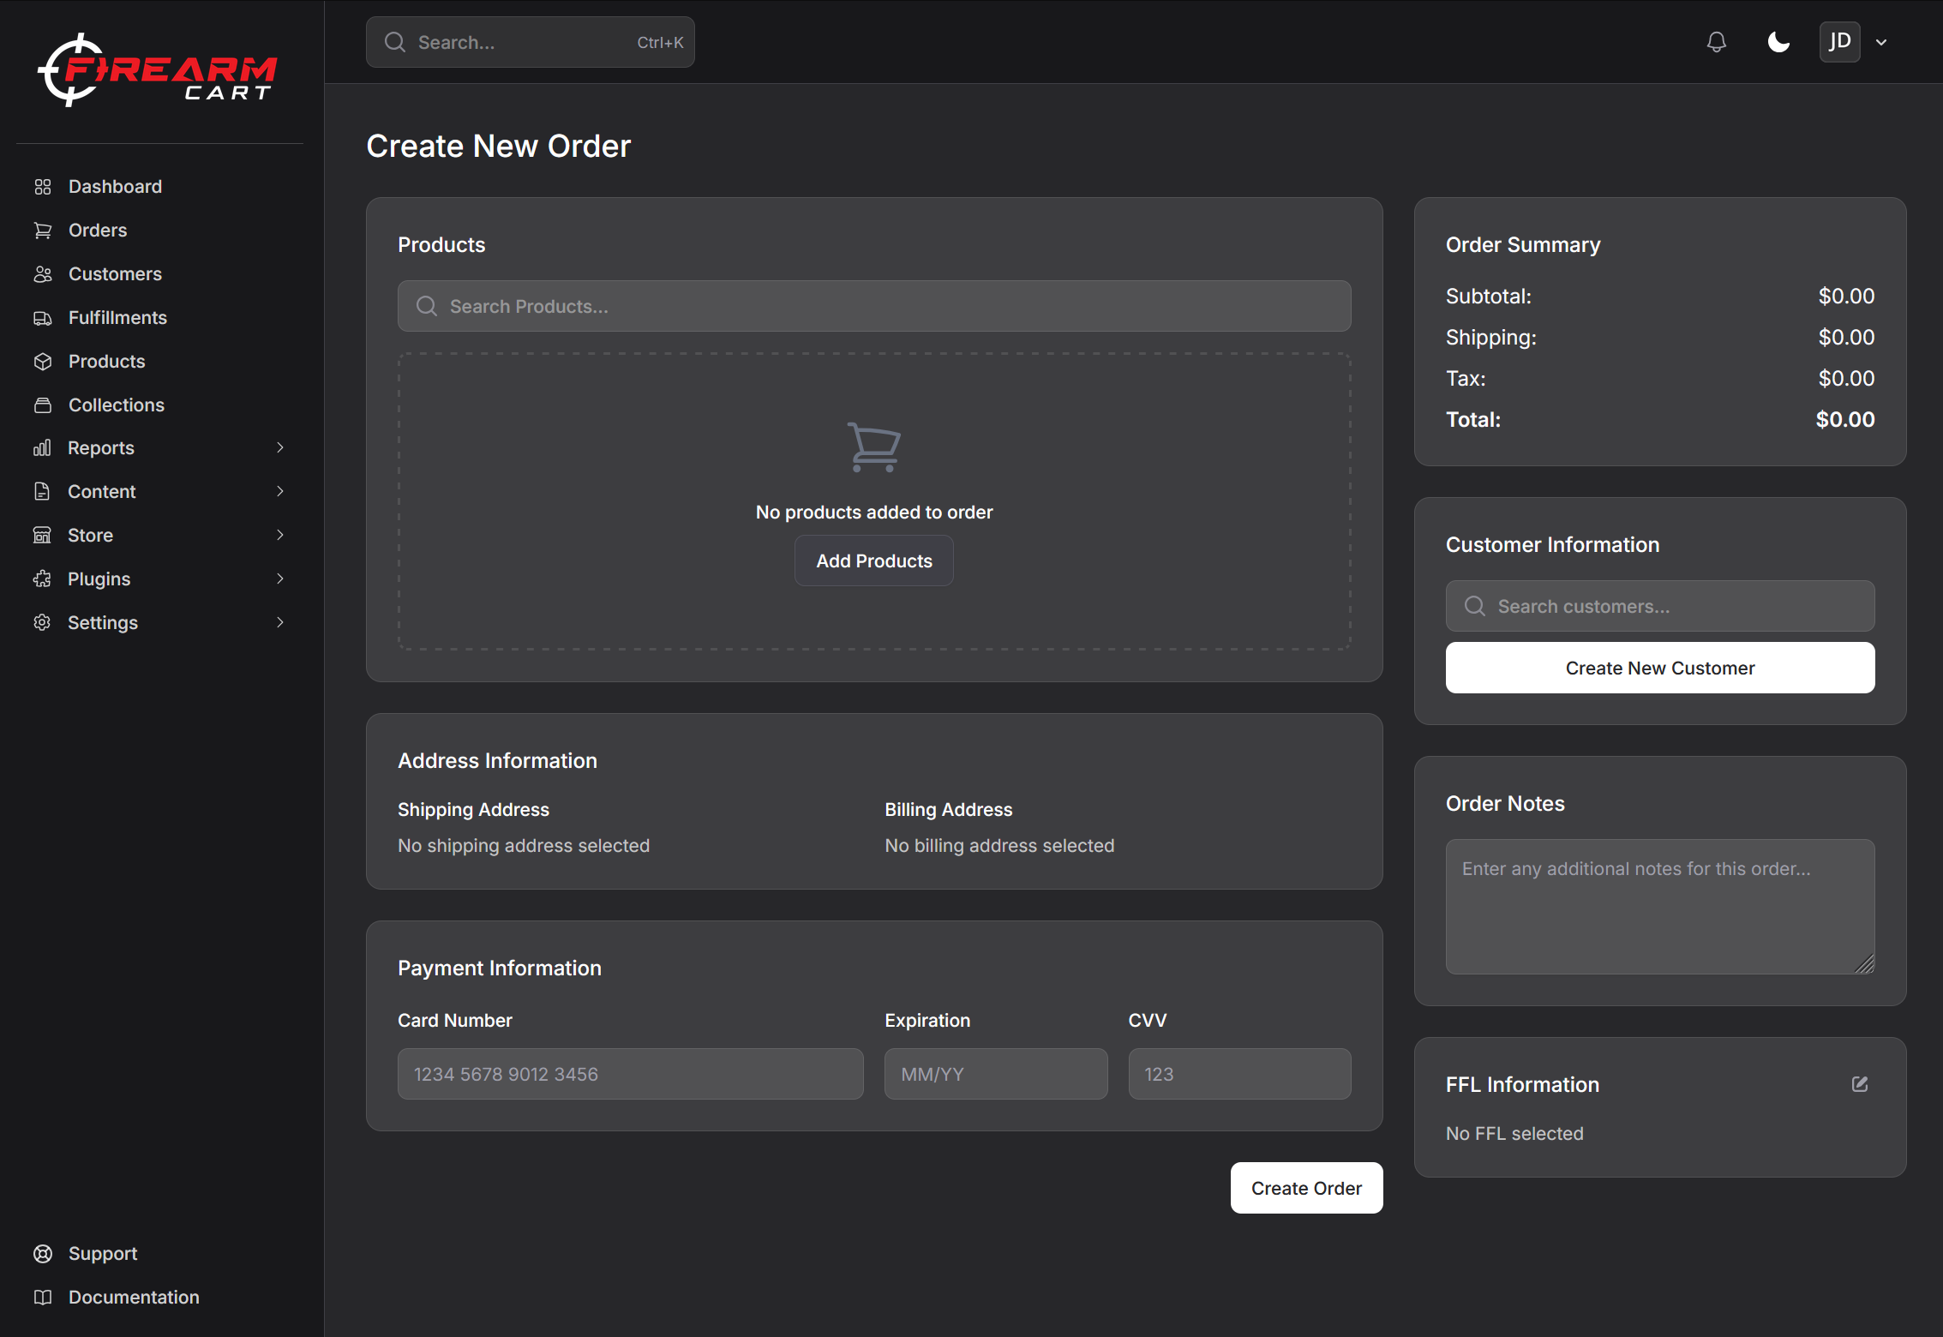Click the Orders cart icon in sidebar
This screenshot has width=1943, height=1337.
click(x=43, y=231)
